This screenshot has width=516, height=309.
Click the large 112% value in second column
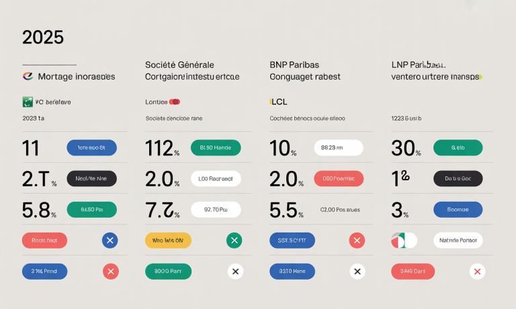coord(162,148)
